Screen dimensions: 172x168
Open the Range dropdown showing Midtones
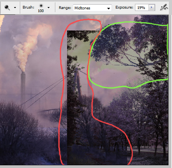point(92,8)
